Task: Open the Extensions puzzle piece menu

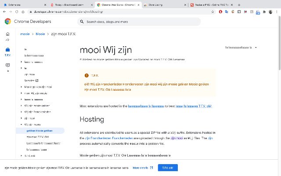Action: click(x=264, y=12)
